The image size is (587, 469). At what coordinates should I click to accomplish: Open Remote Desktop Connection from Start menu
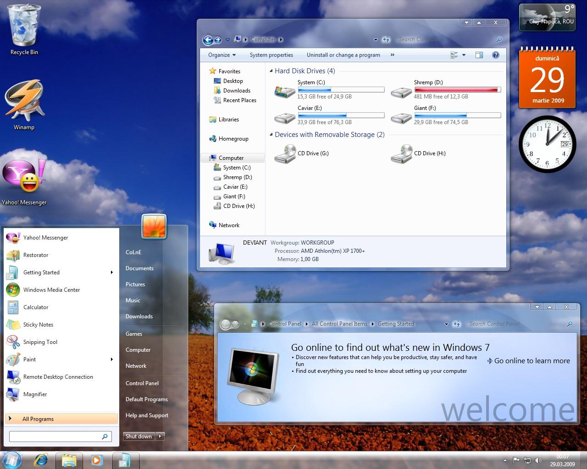tap(61, 377)
